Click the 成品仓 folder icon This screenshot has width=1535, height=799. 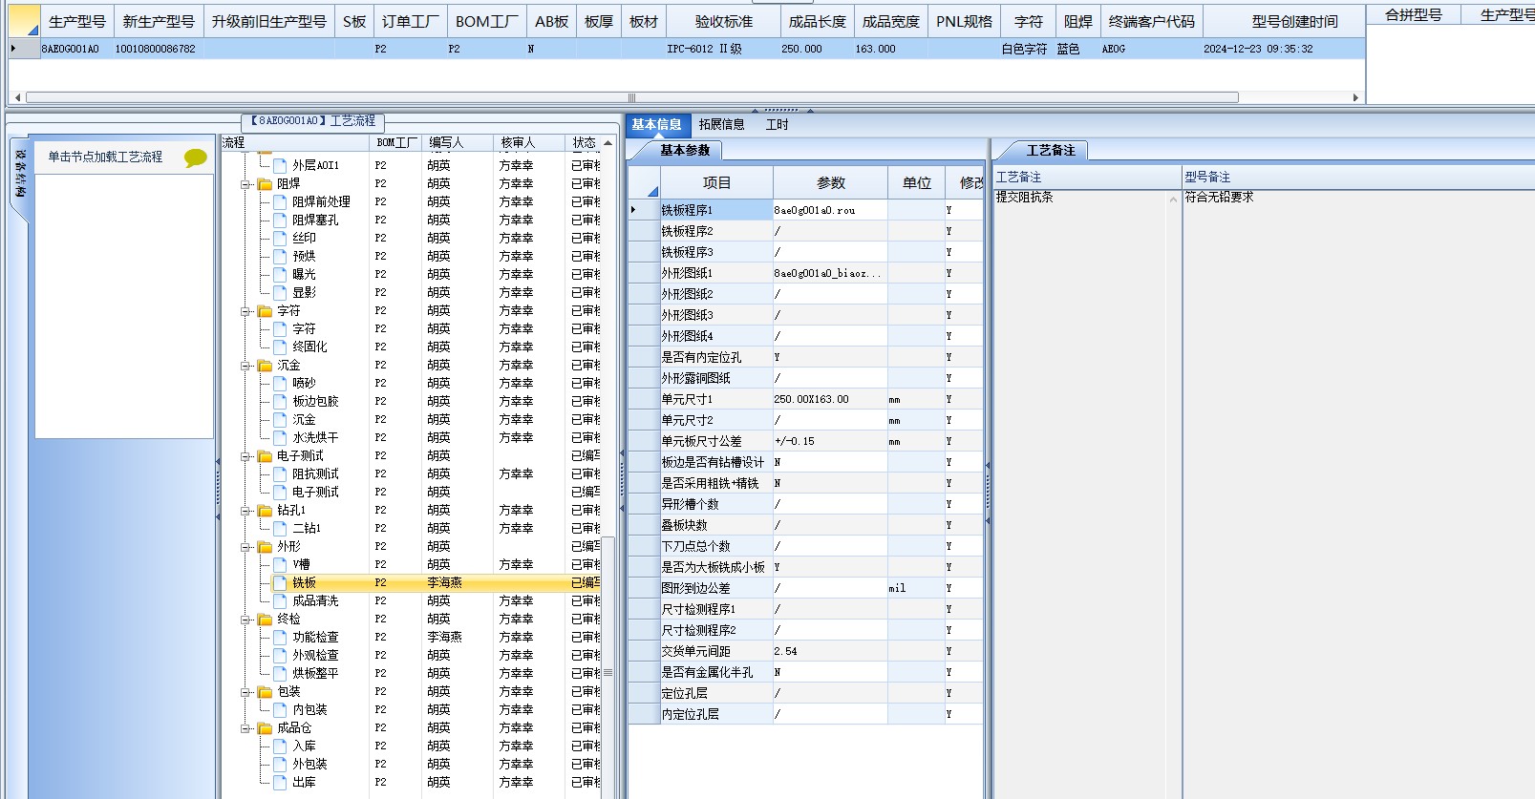click(x=265, y=728)
